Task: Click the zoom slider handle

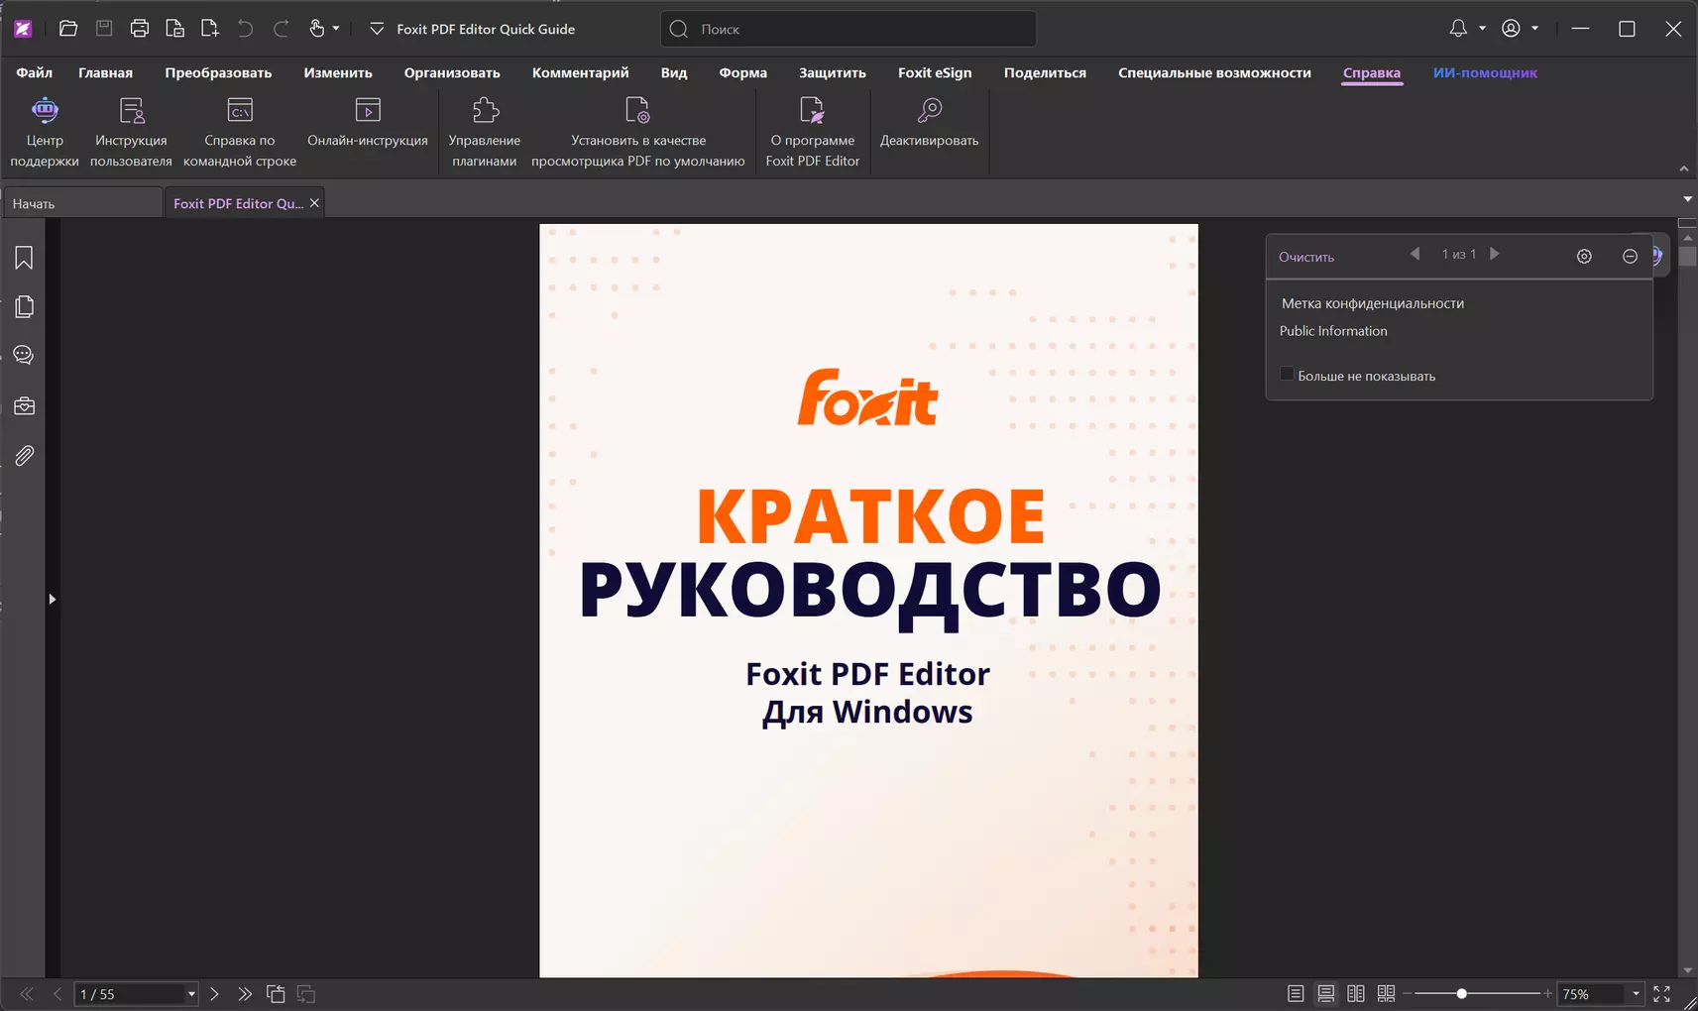Action: coord(1461,993)
